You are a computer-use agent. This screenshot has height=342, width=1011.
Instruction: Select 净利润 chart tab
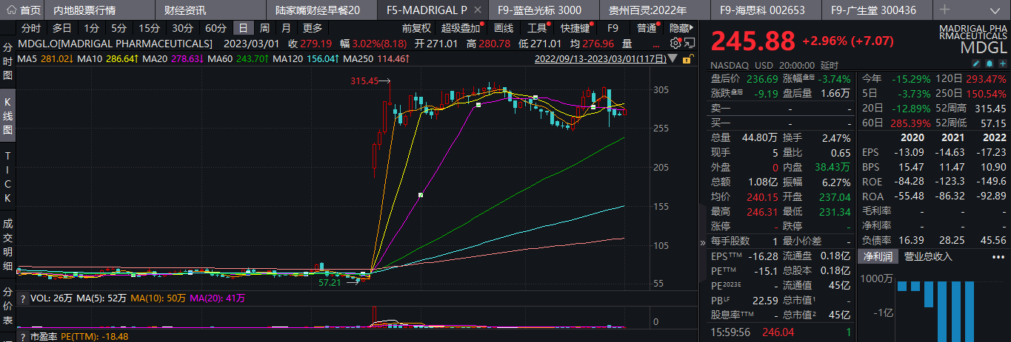(877, 256)
